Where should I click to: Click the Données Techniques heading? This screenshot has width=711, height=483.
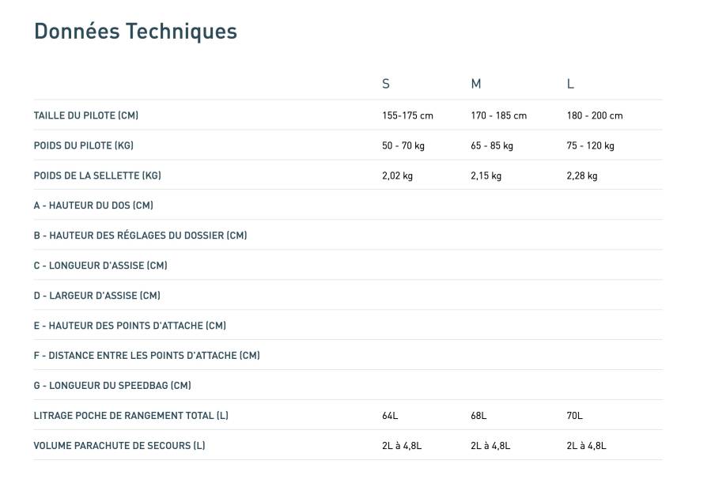[x=135, y=32]
